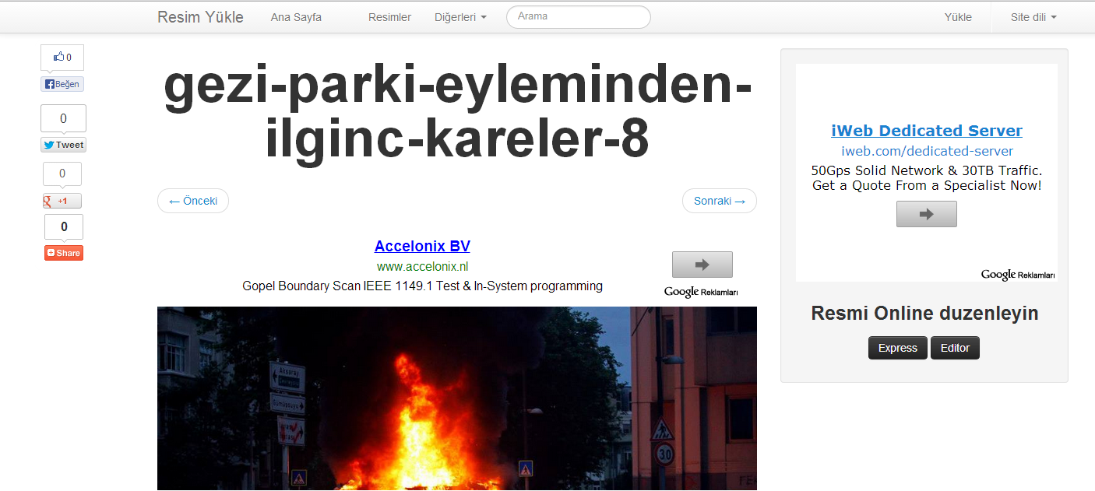The image size is (1095, 491).
Task: Click the Facebook like count bubble
Action: pos(62,57)
